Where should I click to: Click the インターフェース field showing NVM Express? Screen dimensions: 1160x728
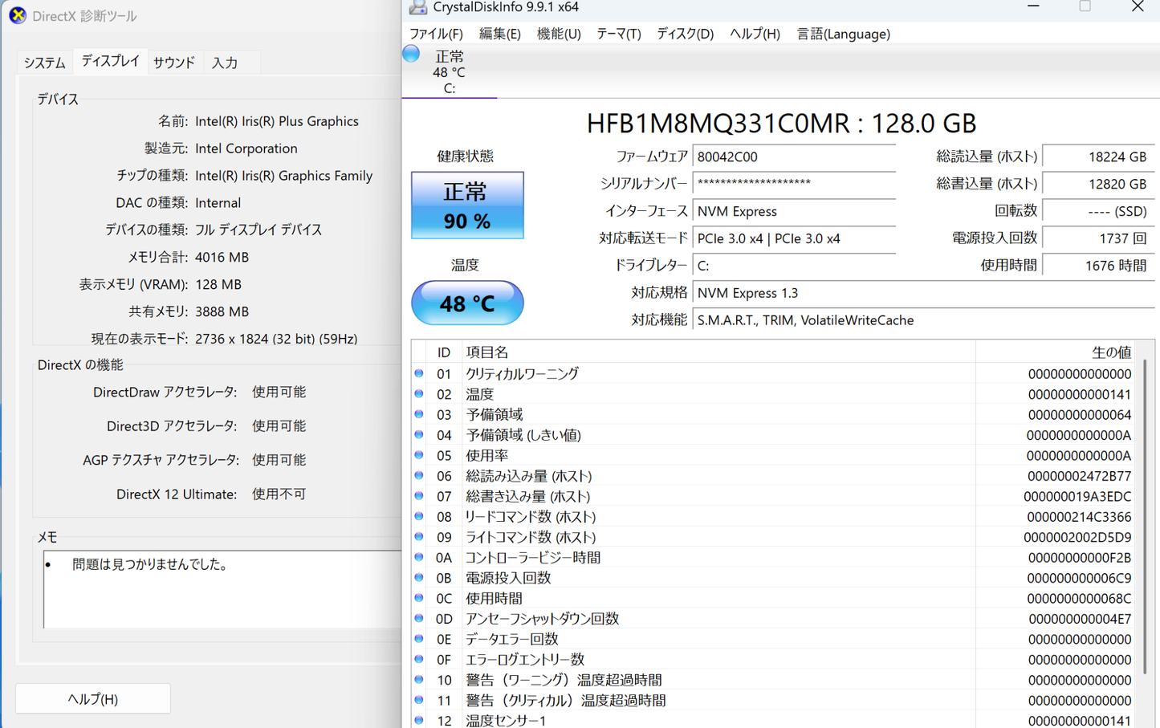pyautogui.click(x=794, y=211)
